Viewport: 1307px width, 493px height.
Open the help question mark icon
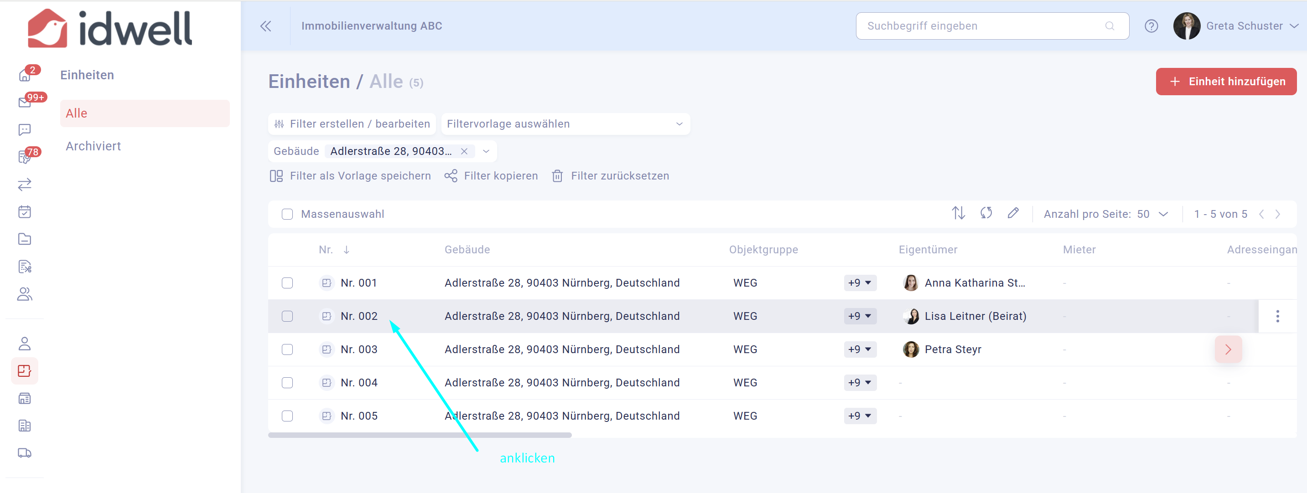click(1151, 26)
